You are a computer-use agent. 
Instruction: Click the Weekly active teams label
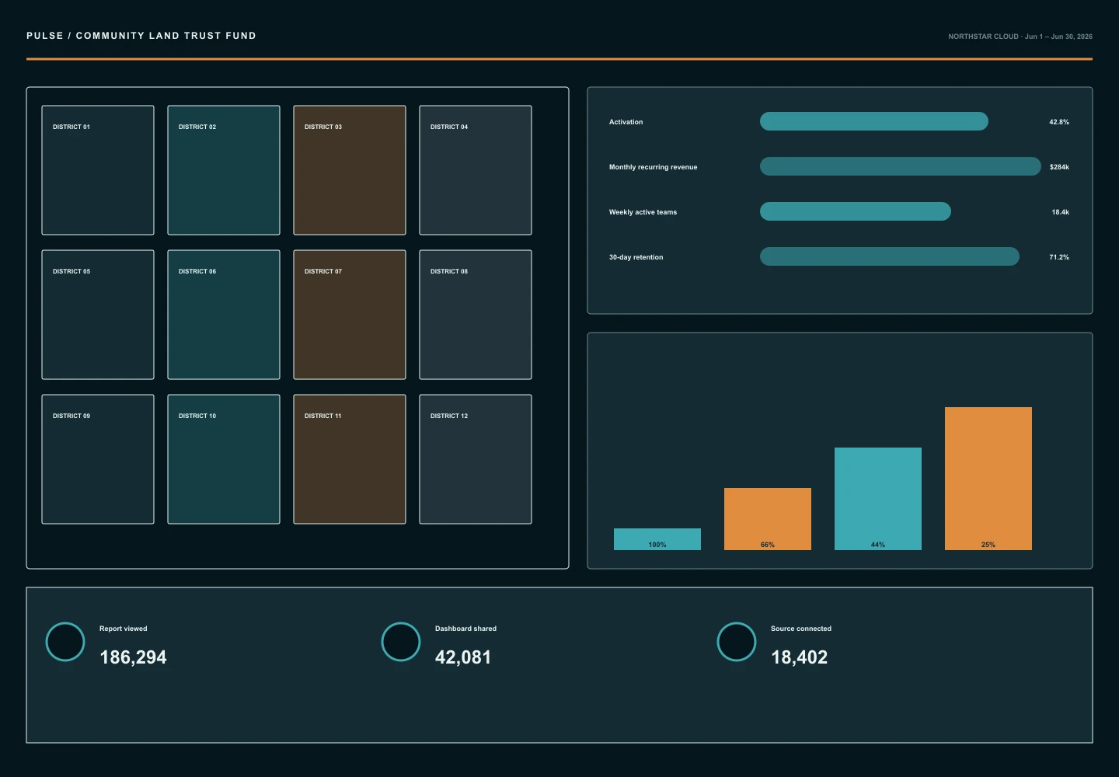(x=643, y=212)
